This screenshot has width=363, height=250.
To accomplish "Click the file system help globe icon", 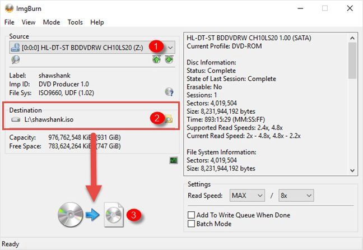I will [x=169, y=92].
